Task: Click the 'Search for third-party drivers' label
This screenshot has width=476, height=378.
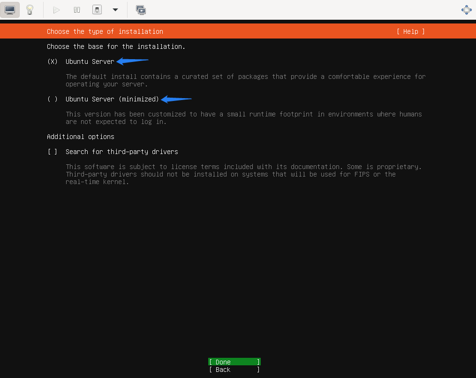Action: pyautogui.click(x=121, y=152)
